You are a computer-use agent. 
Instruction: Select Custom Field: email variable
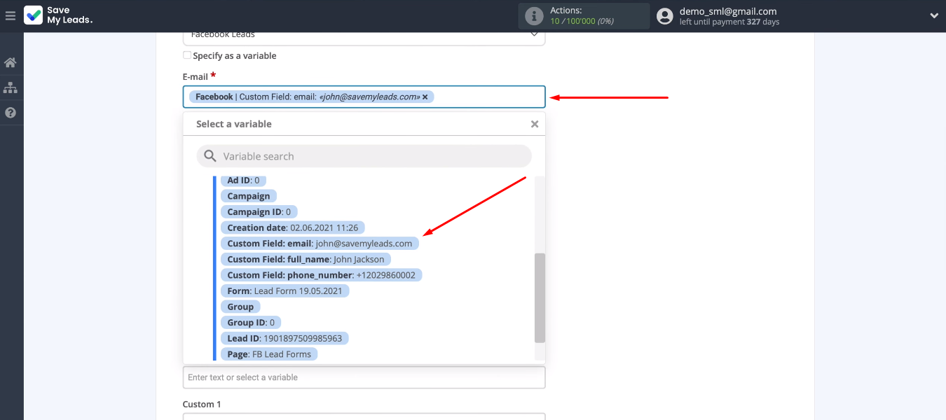pos(320,243)
